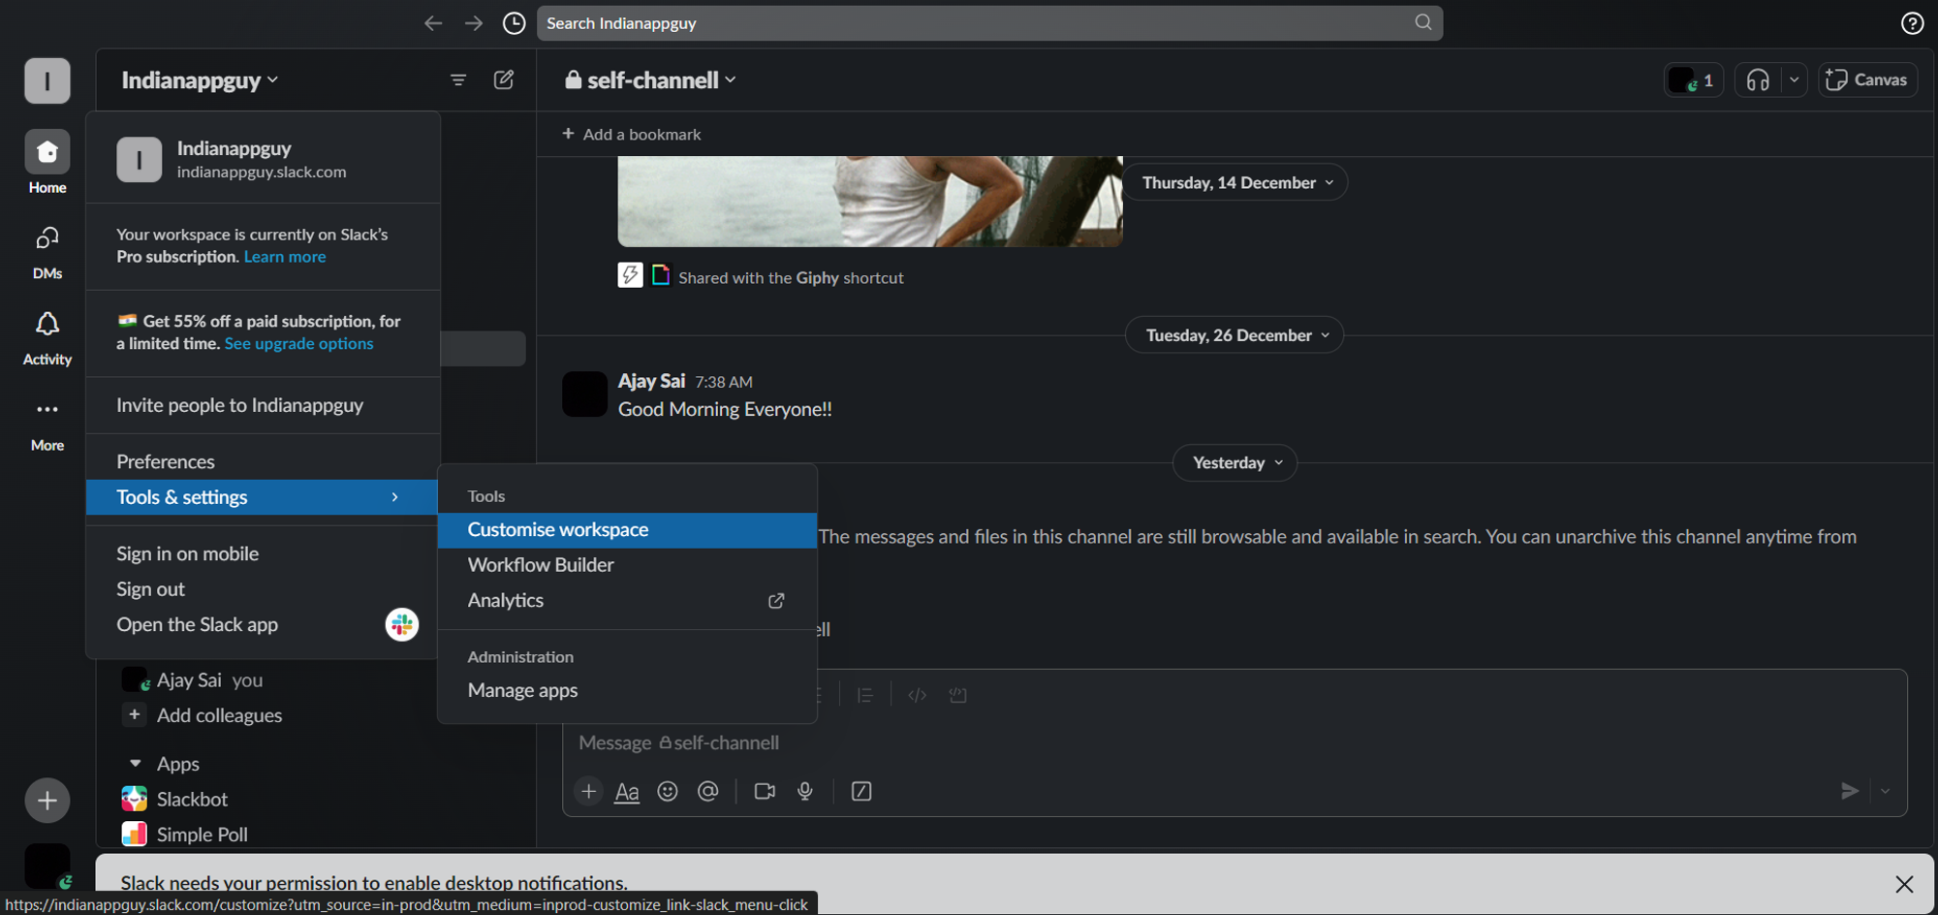The width and height of the screenshot is (1938, 915).
Task: Open send options dropdown arrow
Action: tap(1886, 791)
